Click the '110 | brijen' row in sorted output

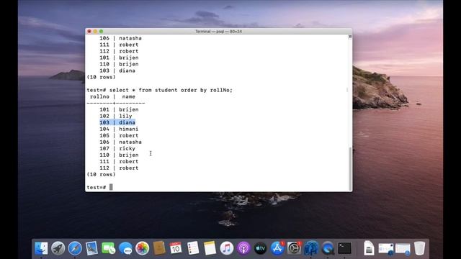119,155
